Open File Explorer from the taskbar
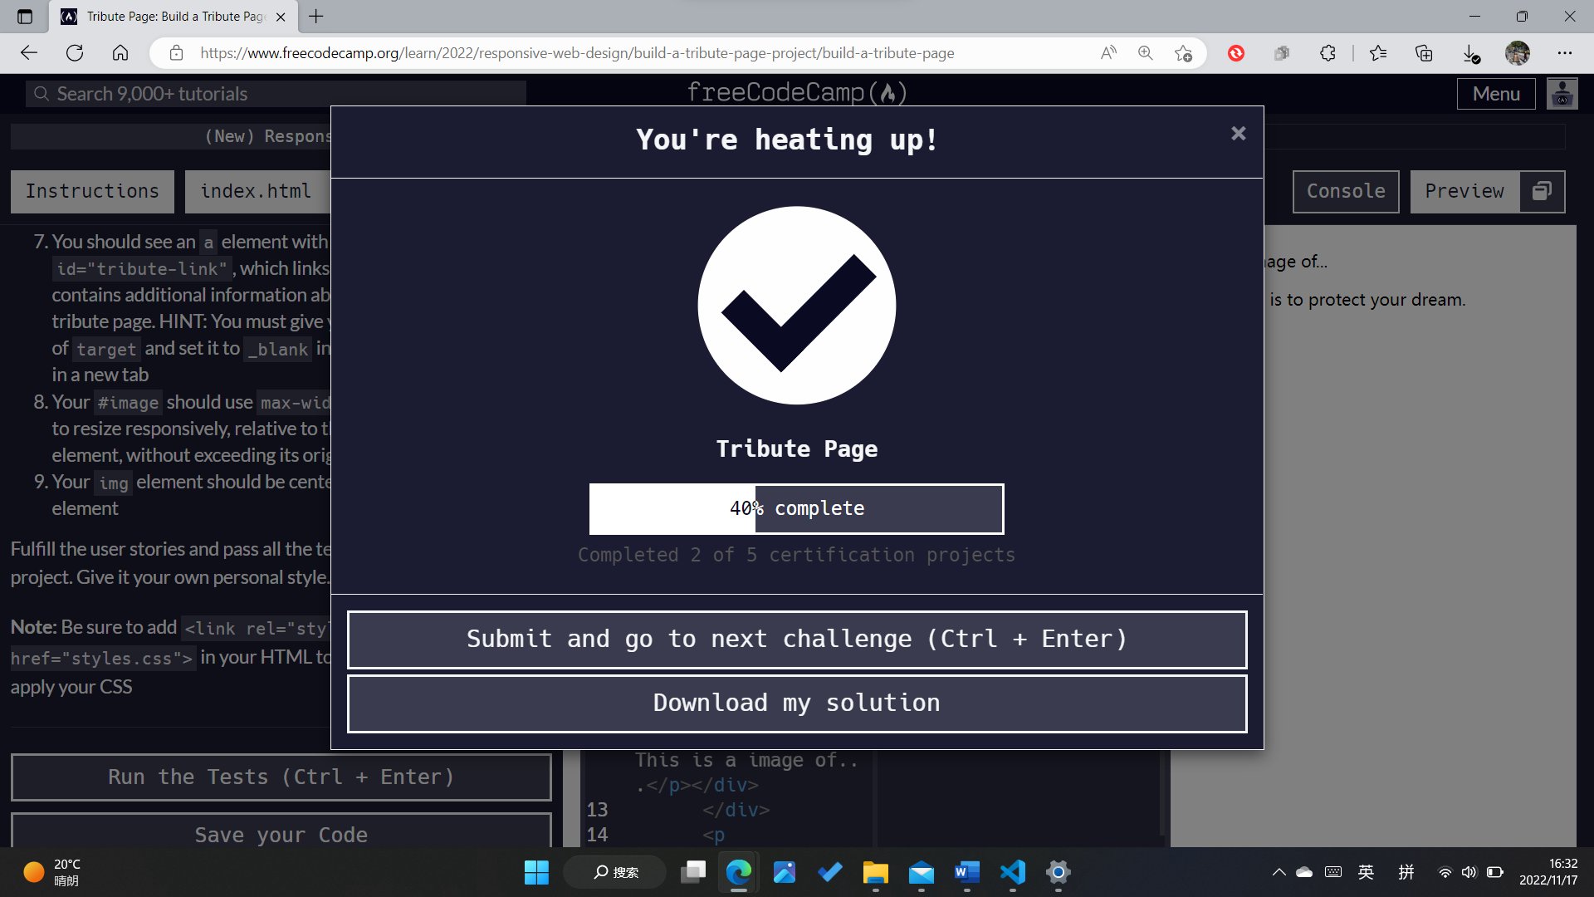 (x=875, y=873)
